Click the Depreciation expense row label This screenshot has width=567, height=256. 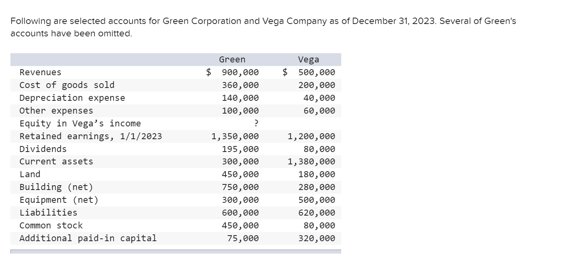click(72, 98)
